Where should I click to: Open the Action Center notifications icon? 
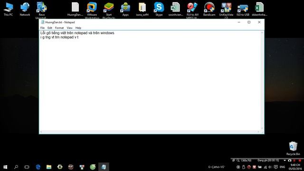275,167
